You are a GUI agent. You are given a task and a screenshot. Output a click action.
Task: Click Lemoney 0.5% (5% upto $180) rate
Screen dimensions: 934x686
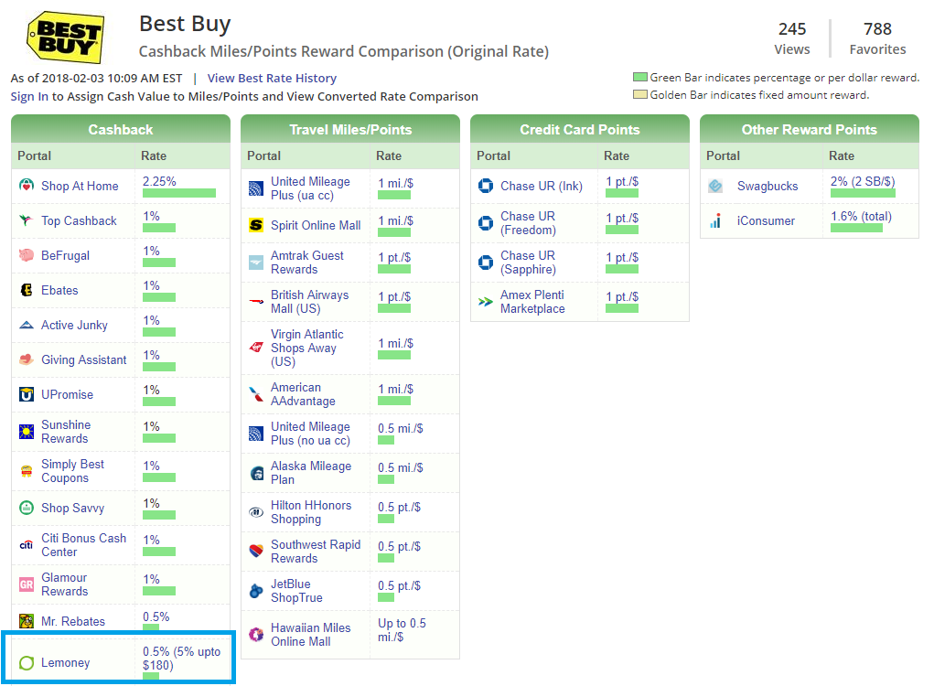click(x=182, y=658)
